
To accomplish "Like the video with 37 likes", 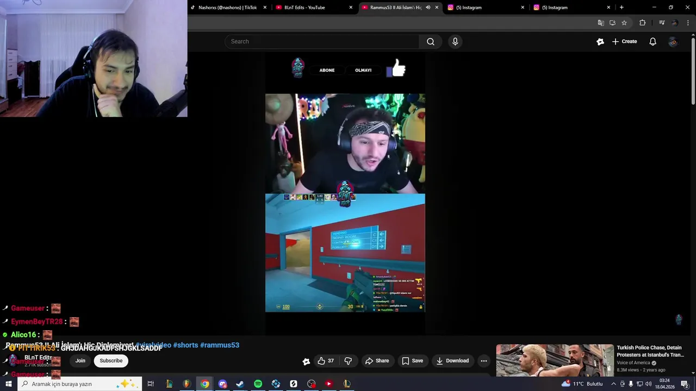I will click(x=326, y=361).
